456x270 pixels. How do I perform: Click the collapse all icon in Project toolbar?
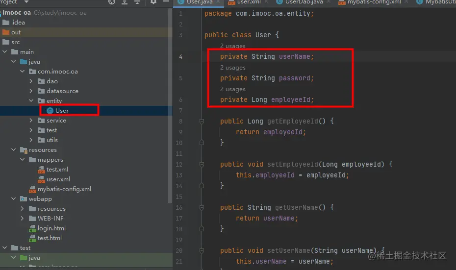[x=137, y=2]
